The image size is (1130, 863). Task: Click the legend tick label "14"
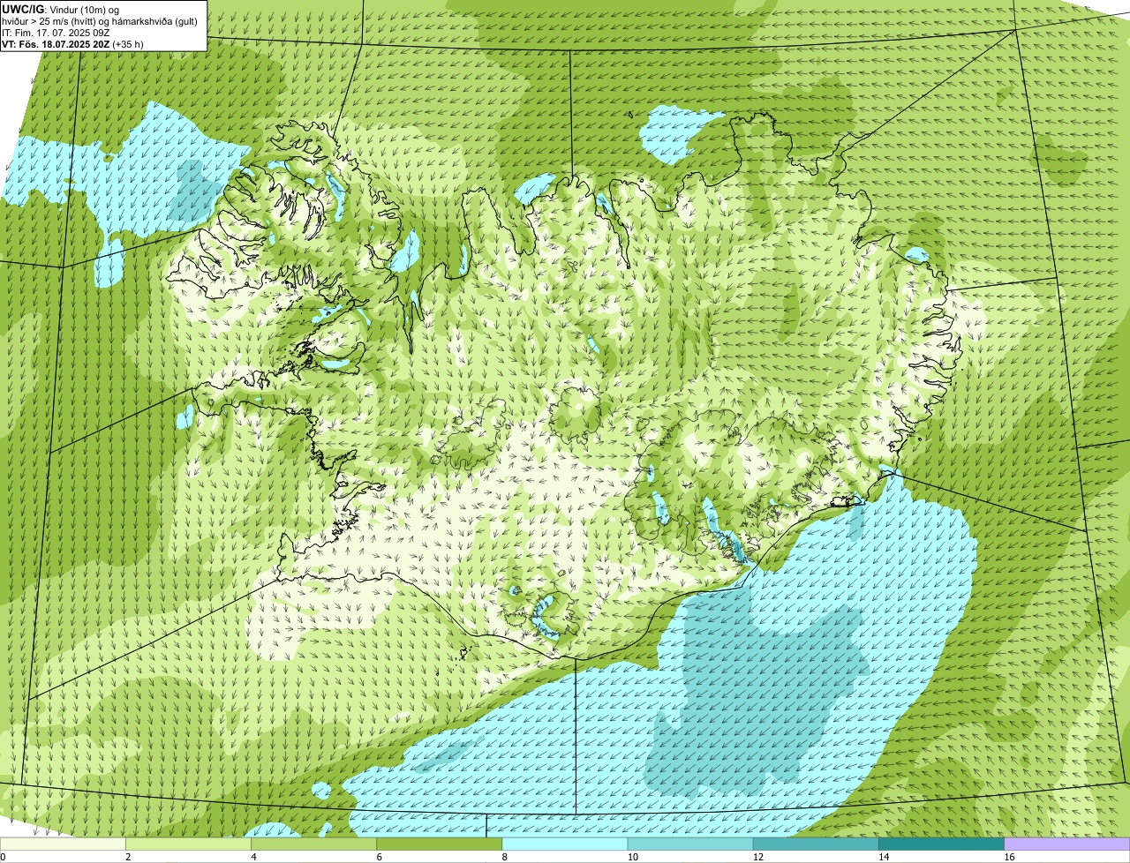[884, 857]
